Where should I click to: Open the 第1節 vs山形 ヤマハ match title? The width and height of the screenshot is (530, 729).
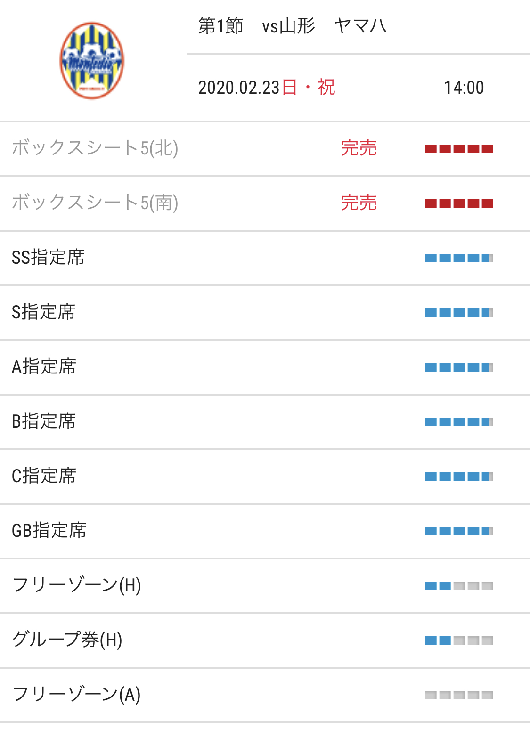click(293, 26)
